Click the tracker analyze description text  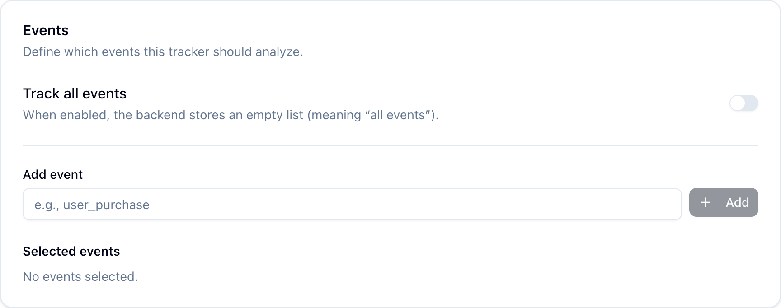click(163, 52)
